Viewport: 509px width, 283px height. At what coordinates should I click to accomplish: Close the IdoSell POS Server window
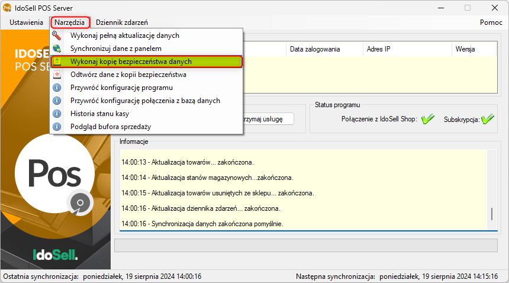[495, 8]
